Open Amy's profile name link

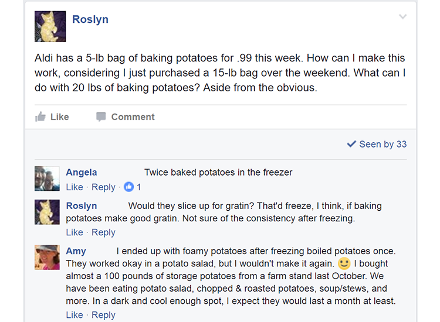coord(76,251)
